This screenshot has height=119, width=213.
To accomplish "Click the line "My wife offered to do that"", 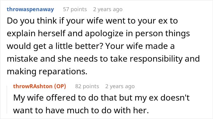I will (101, 98).
